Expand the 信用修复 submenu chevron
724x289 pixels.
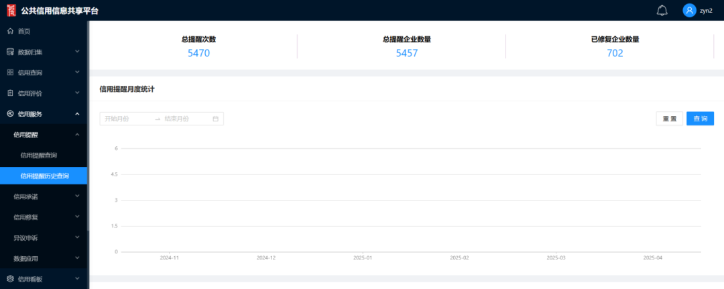point(77,217)
